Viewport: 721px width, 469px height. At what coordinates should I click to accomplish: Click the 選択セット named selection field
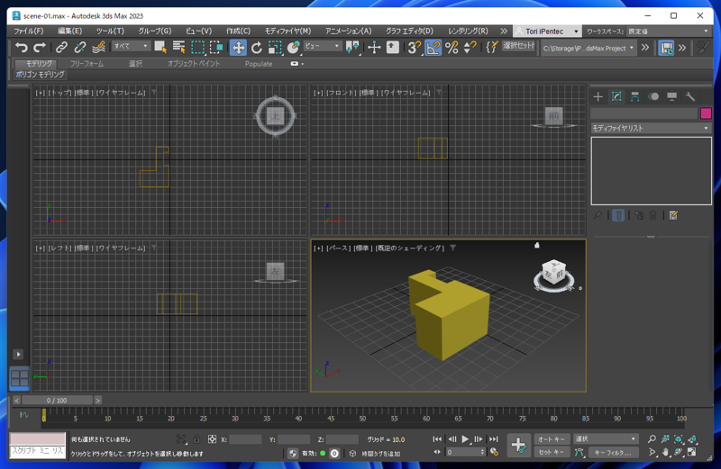pos(519,46)
